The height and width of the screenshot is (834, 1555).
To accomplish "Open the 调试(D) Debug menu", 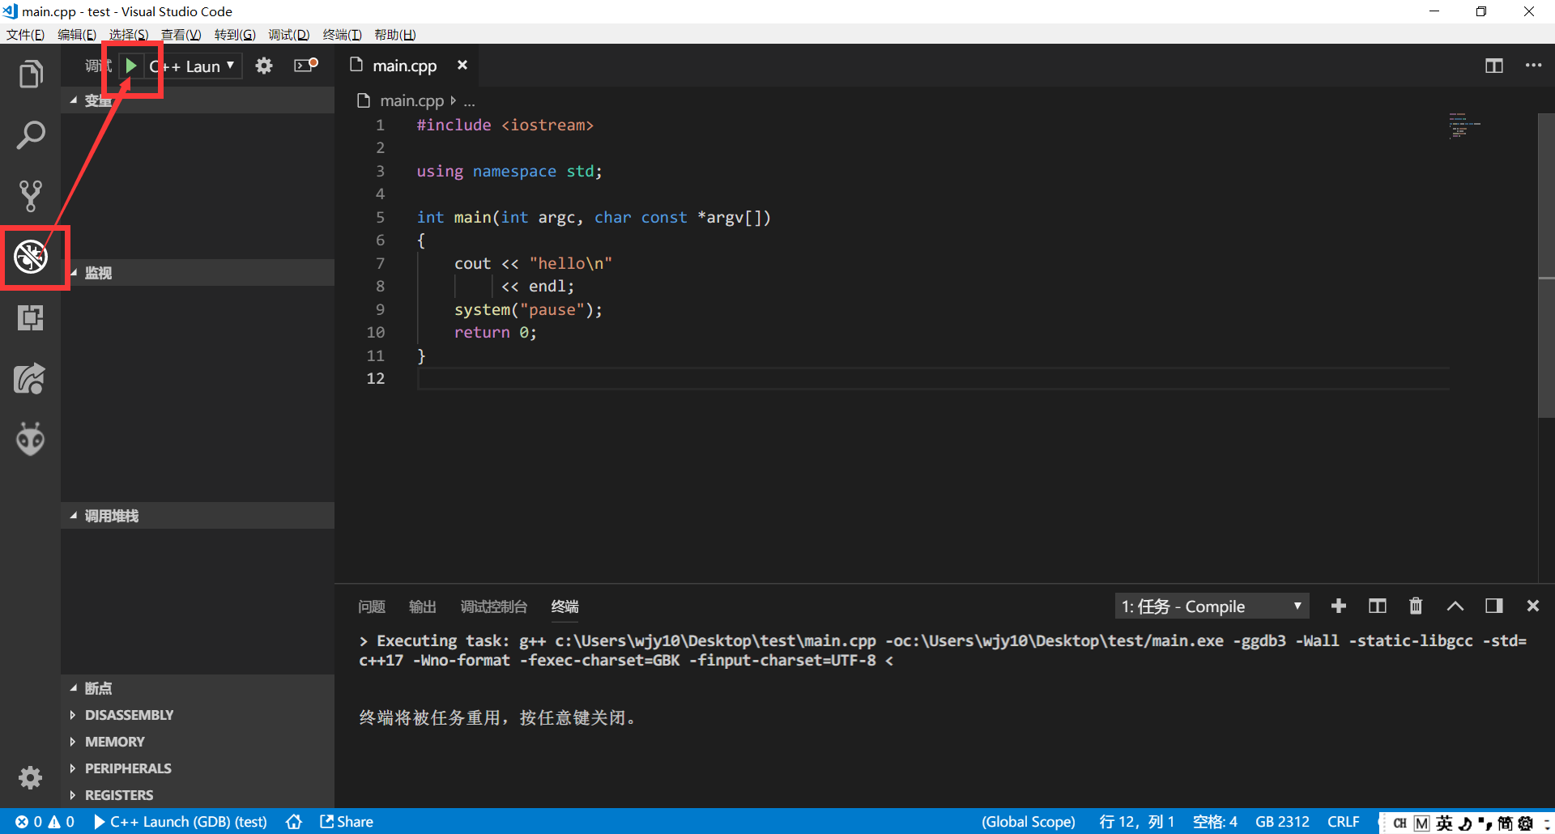I will (x=289, y=35).
